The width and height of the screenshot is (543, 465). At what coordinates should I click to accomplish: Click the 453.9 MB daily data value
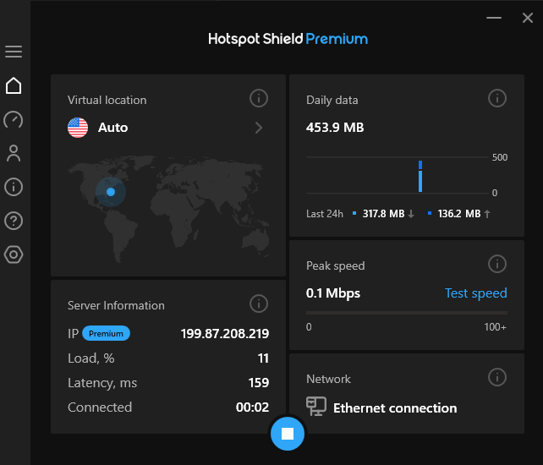(335, 128)
